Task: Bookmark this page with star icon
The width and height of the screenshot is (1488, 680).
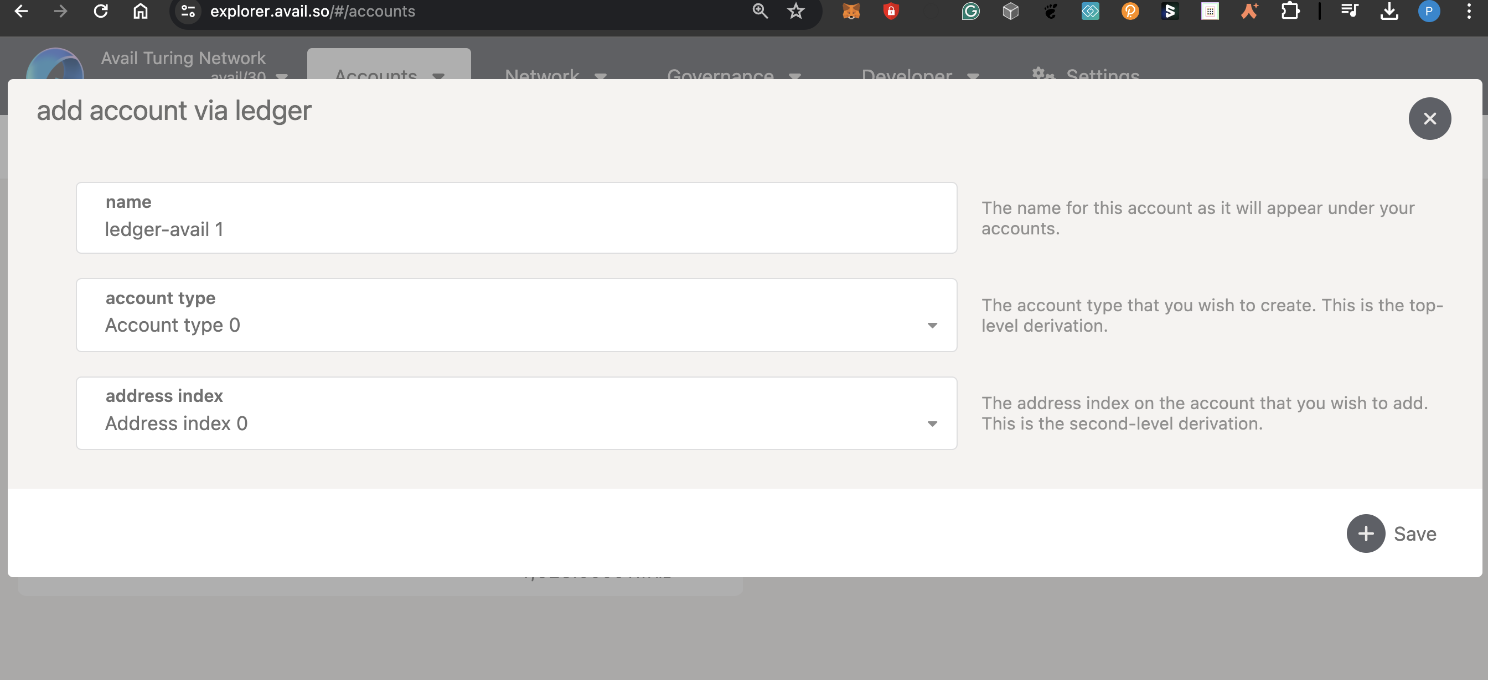Action: pyautogui.click(x=796, y=11)
